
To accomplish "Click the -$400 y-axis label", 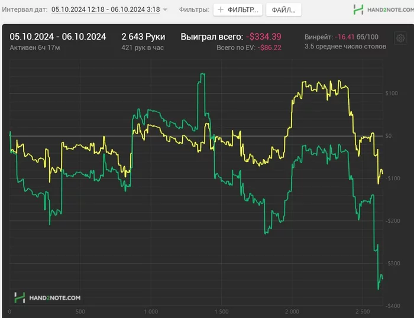I will coord(393,306).
